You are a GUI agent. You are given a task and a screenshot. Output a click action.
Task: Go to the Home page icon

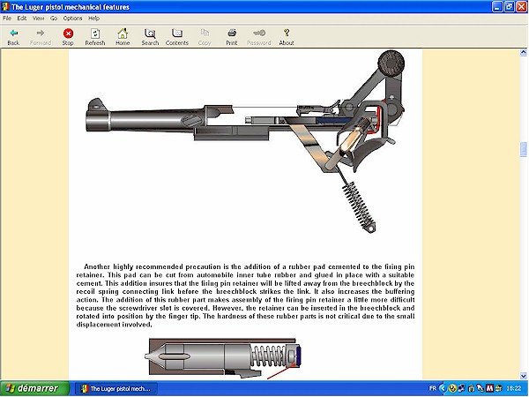tap(123, 37)
